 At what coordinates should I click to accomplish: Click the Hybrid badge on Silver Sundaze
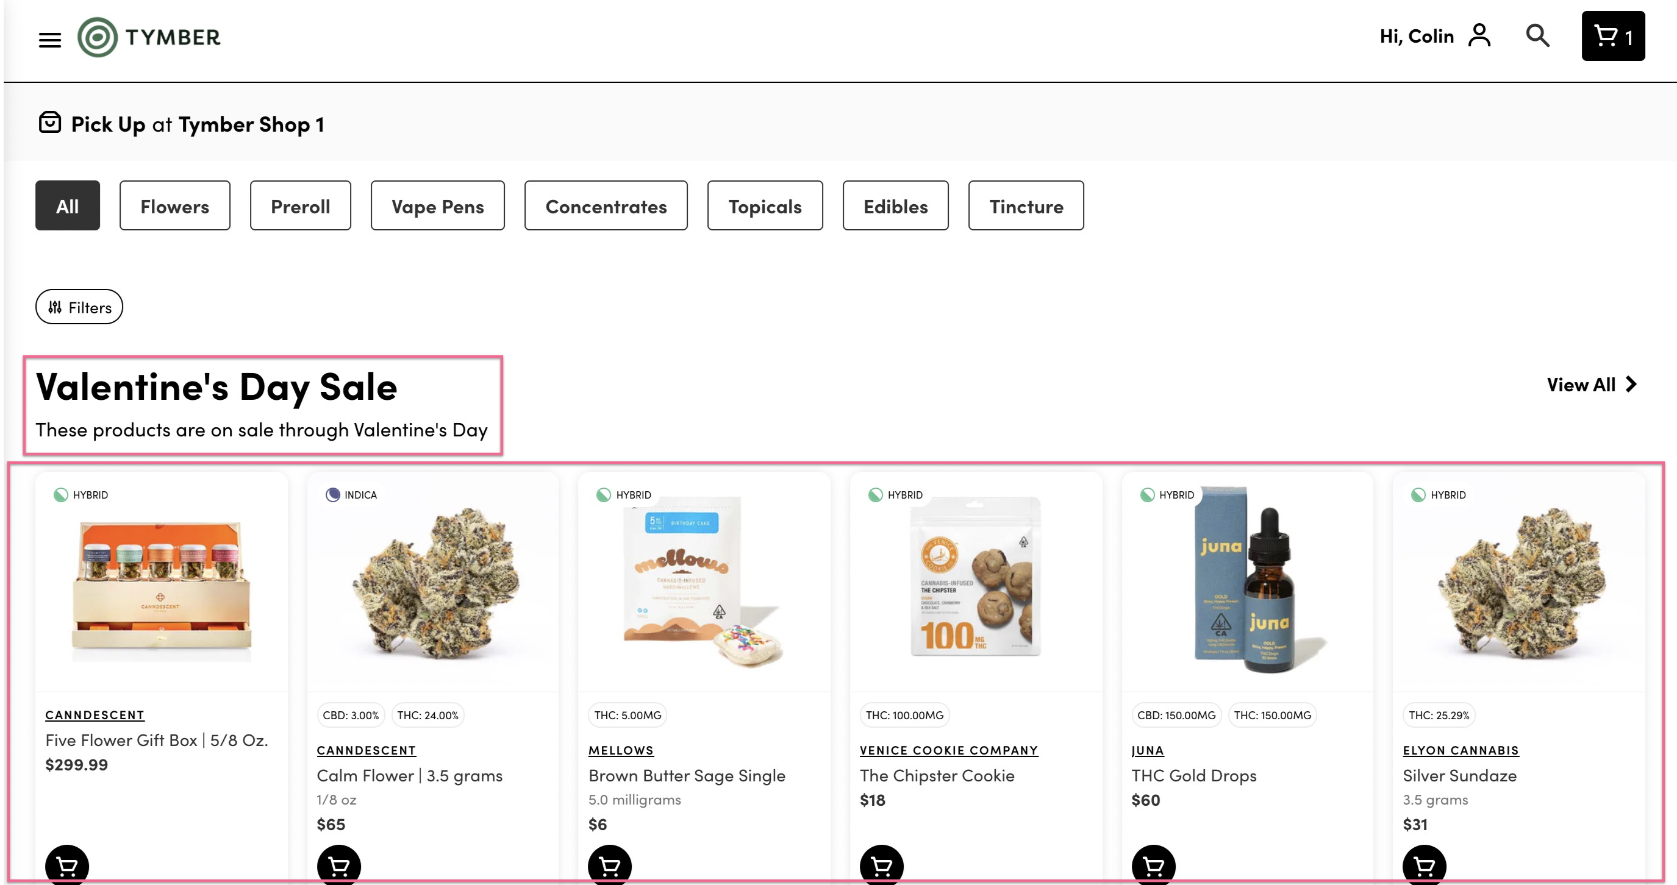(x=1438, y=494)
